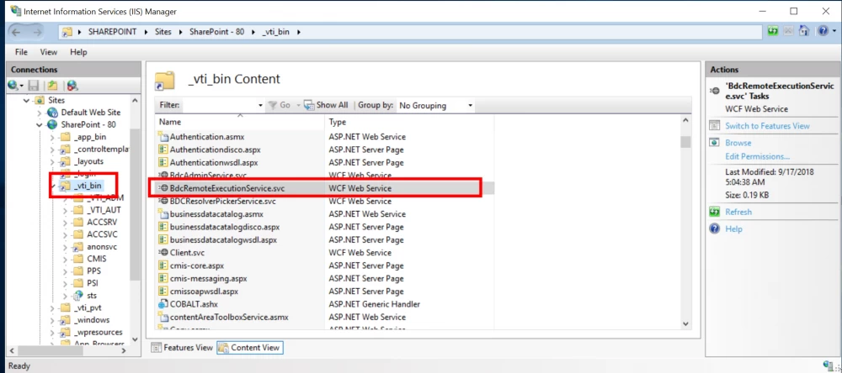Click the Refresh link in Actions

738,212
